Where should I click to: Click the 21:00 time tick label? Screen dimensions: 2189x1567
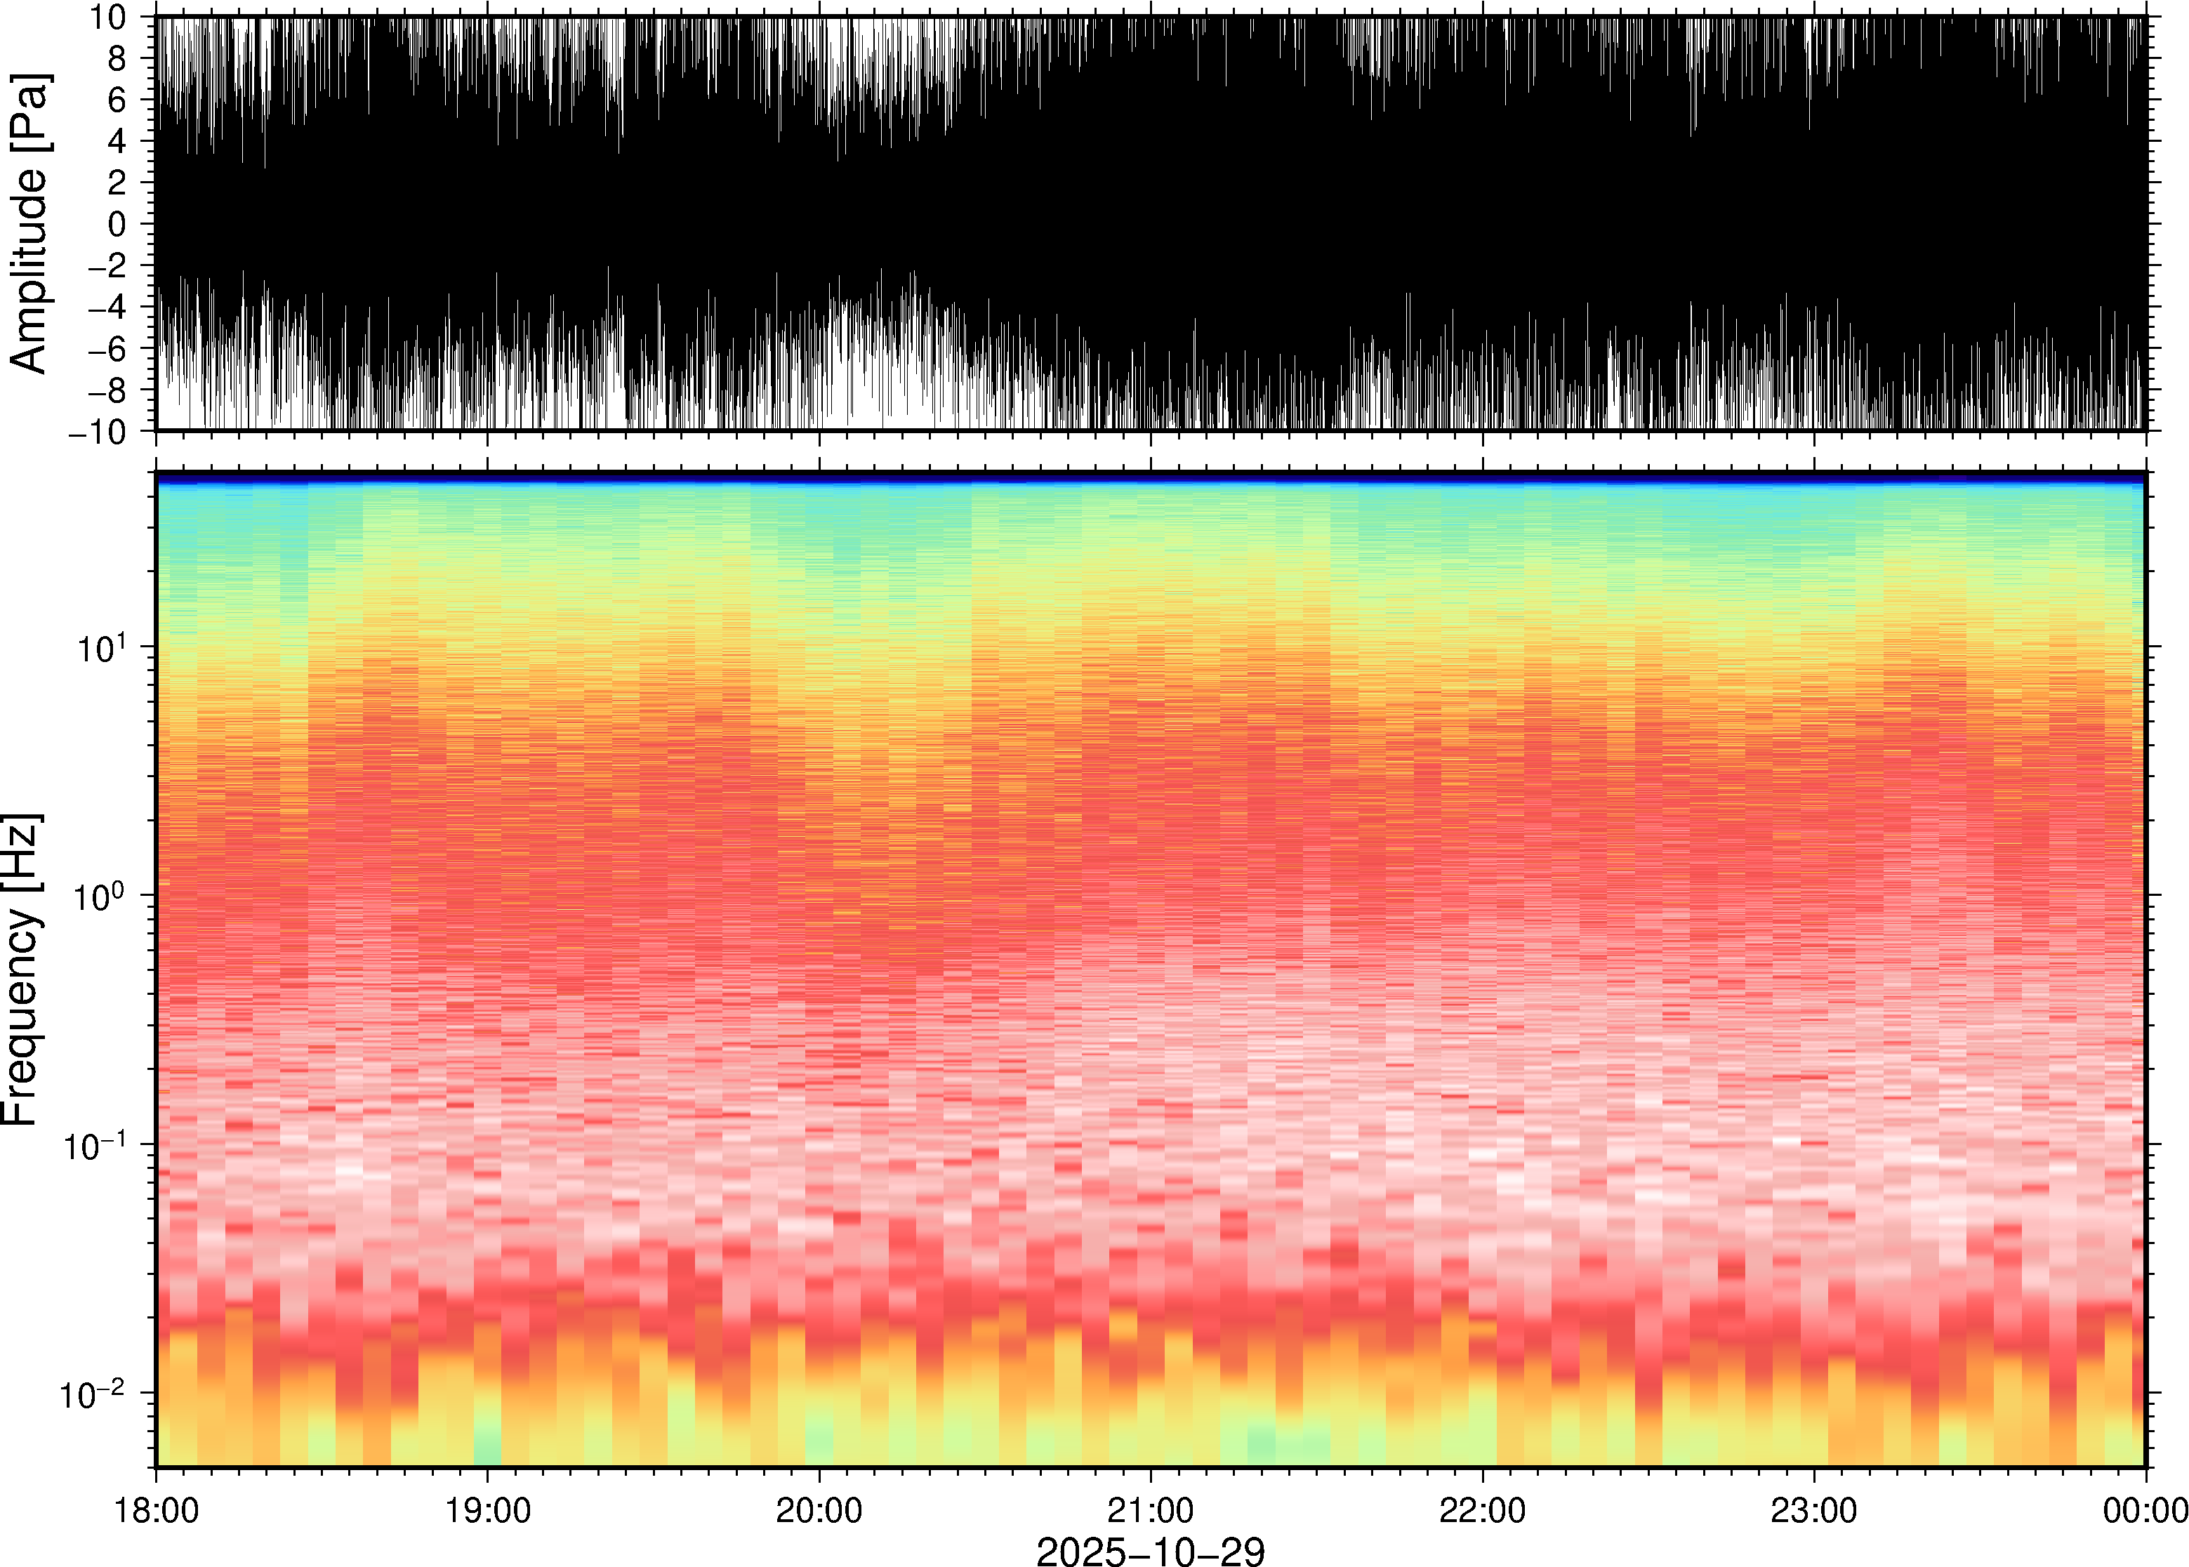pyautogui.click(x=1150, y=1509)
